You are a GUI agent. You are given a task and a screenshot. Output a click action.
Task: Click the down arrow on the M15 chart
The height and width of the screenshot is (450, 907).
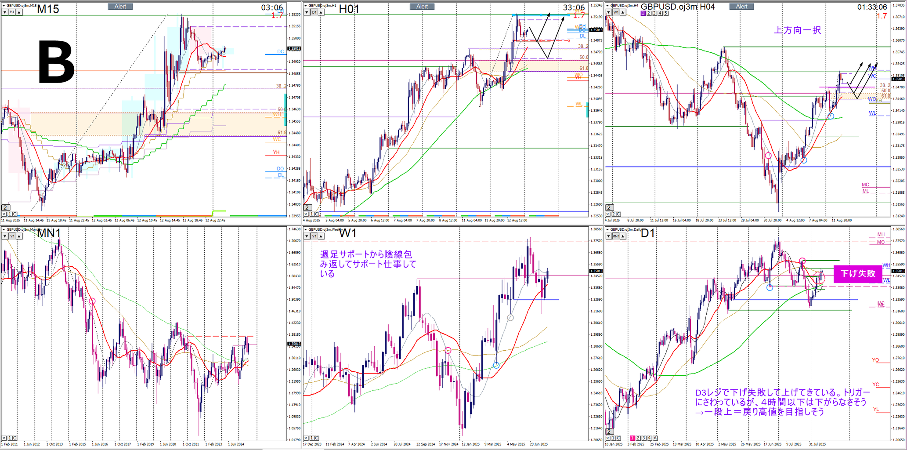coord(5,12)
